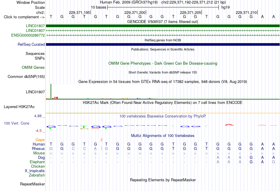This screenshot has width=280, height=191.
Task: Click the ENSG00000286772 arrow track line
Action: pyautogui.click(x=163, y=35)
